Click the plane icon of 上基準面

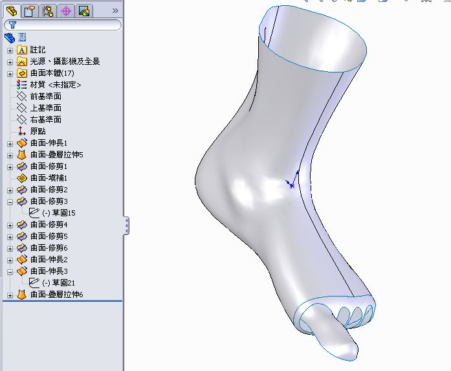tap(21, 108)
